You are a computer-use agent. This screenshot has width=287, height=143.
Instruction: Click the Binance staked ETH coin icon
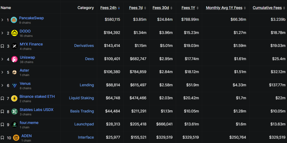14,99
